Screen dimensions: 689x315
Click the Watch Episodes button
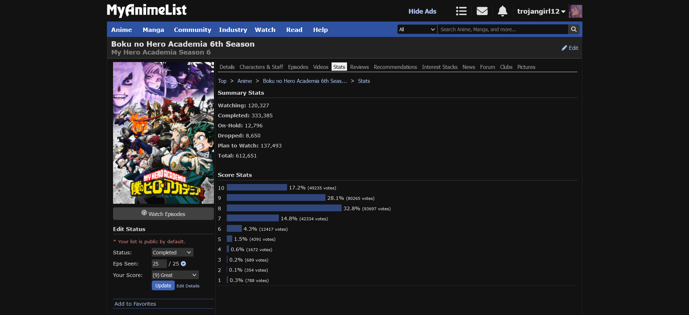[163, 213]
